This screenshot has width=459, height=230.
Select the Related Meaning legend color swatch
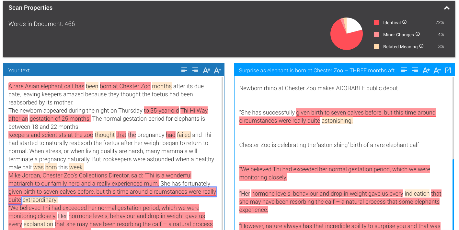pyautogui.click(x=376, y=46)
